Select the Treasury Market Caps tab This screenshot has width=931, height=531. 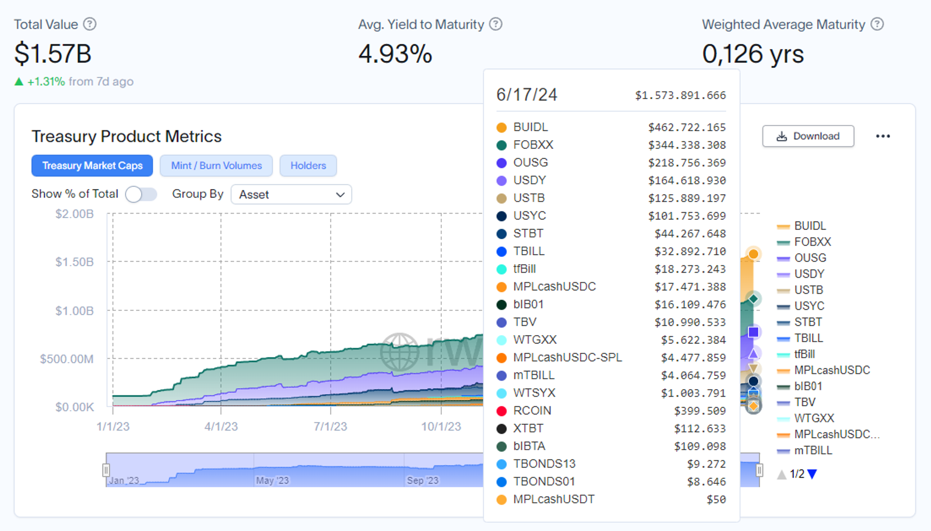pos(92,166)
